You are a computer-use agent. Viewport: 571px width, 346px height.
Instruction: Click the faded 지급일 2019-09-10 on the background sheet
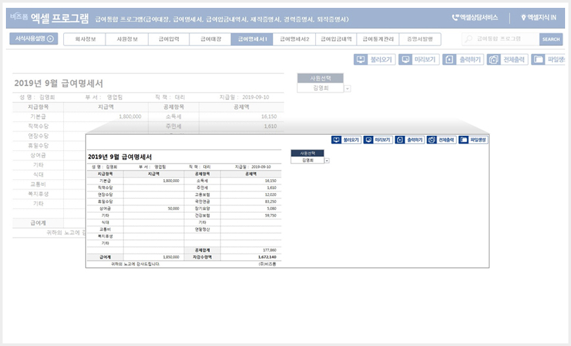click(x=244, y=97)
